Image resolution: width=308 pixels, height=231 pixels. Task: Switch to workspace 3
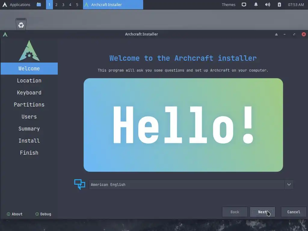(x=63, y=5)
